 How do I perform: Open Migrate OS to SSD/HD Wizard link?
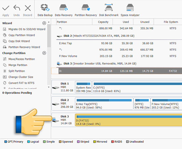tap(27, 29)
